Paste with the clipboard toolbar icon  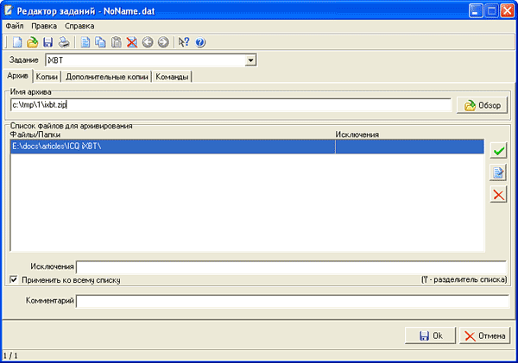[x=117, y=42]
